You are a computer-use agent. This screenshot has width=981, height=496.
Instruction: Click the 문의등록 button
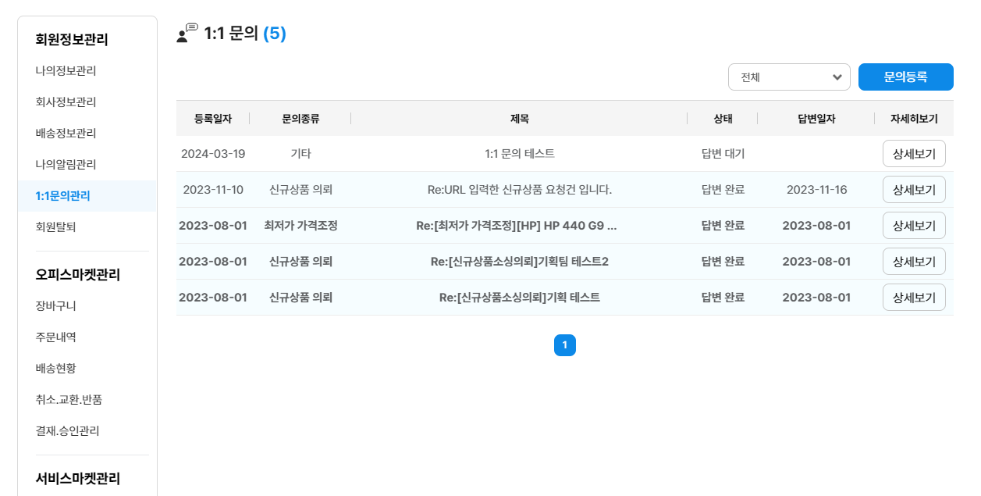pos(905,77)
